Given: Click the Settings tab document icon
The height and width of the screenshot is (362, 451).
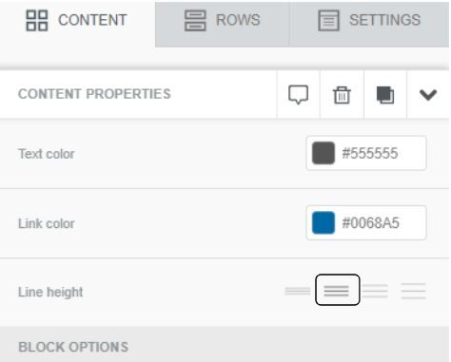Looking at the screenshot, I should [328, 21].
